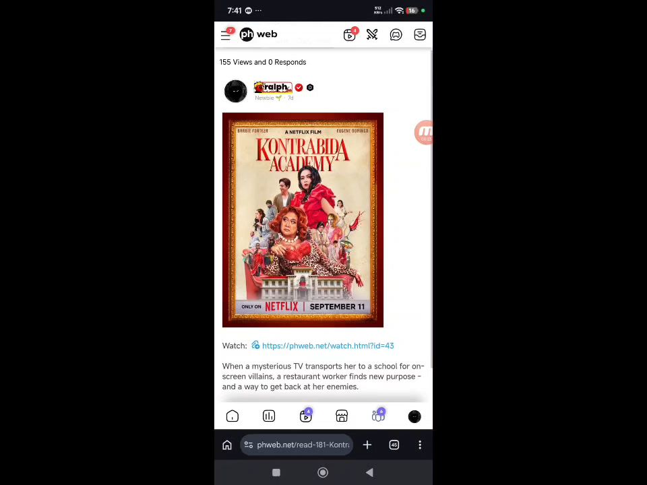Open the profile avatar in the bottom navigation
The image size is (647, 485).
tap(414, 416)
